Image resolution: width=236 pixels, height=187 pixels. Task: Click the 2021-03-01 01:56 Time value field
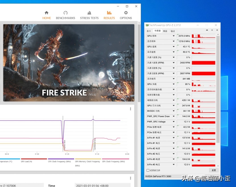102,185
